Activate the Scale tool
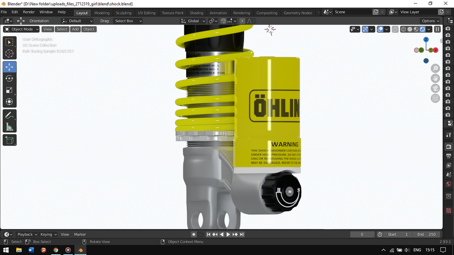 coord(9,90)
